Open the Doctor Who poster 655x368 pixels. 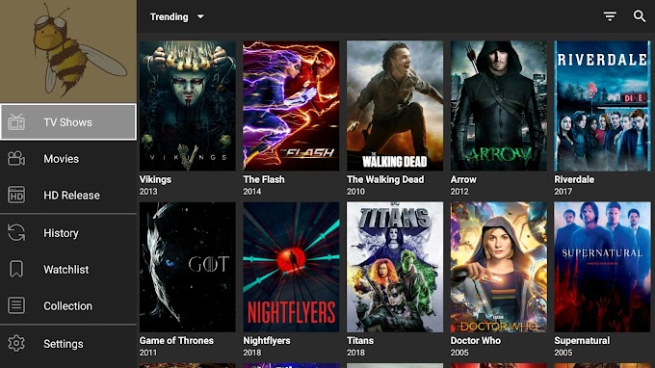(x=498, y=268)
